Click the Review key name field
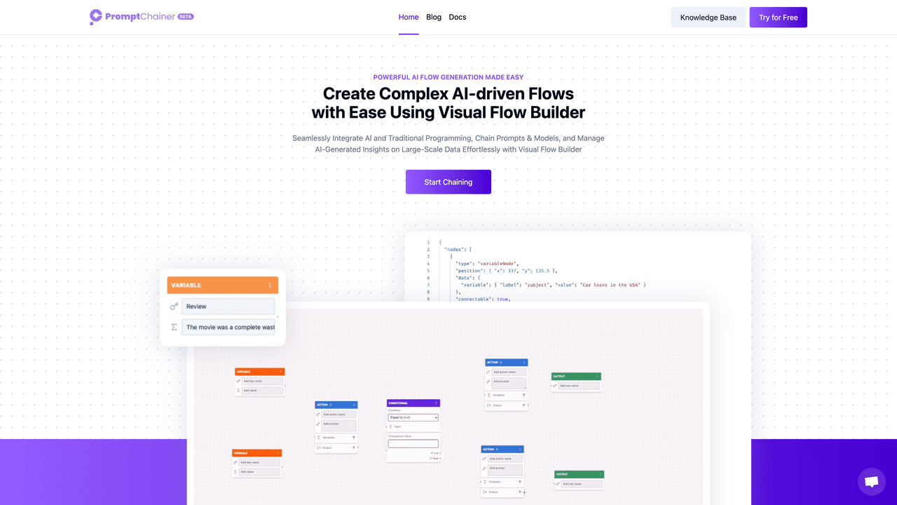Image resolution: width=897 pixels, height=505 pixels. pyautogui.click(x=228, y=307)
